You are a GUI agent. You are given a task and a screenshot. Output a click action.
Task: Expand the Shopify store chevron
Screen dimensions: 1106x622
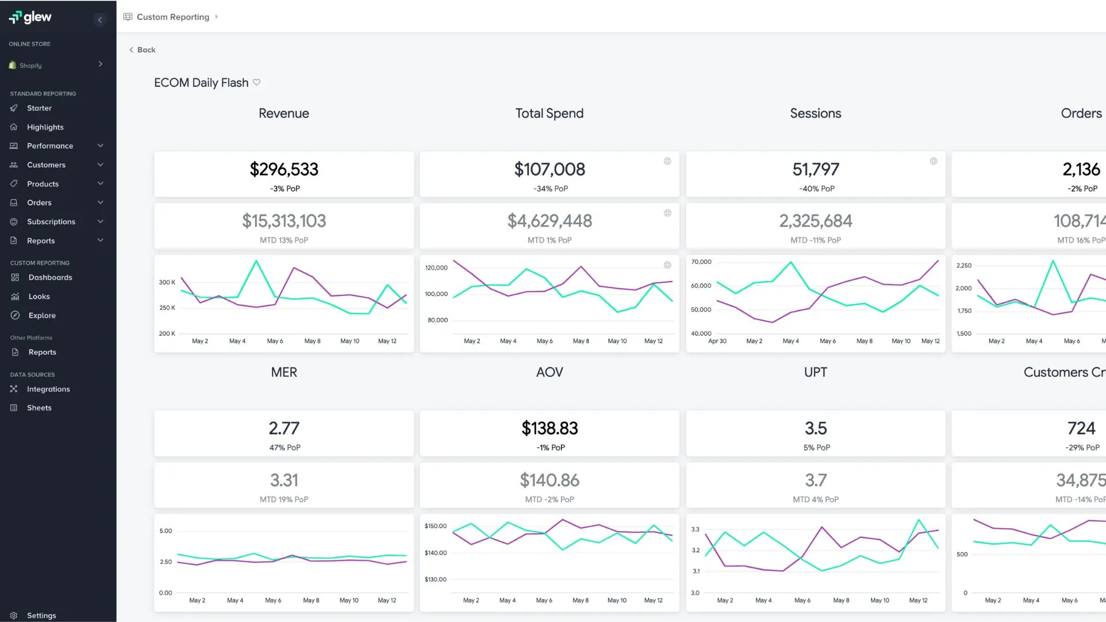[x=100, y=64]
